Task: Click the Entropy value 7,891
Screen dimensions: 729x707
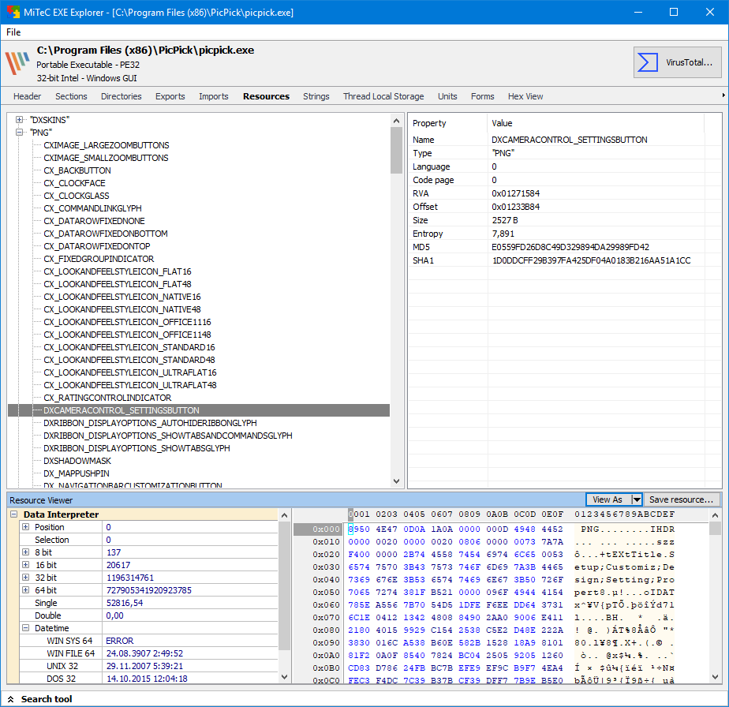Action: [503, 234]
